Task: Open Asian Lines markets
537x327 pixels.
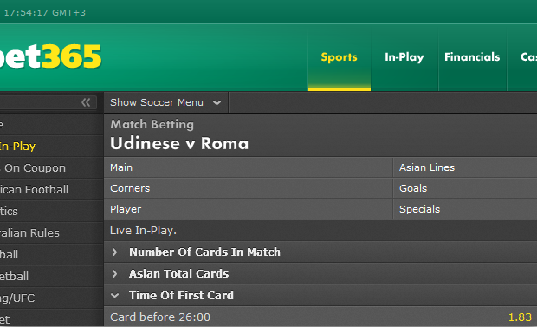Action: pyautogui.click(x=465, y=167)
